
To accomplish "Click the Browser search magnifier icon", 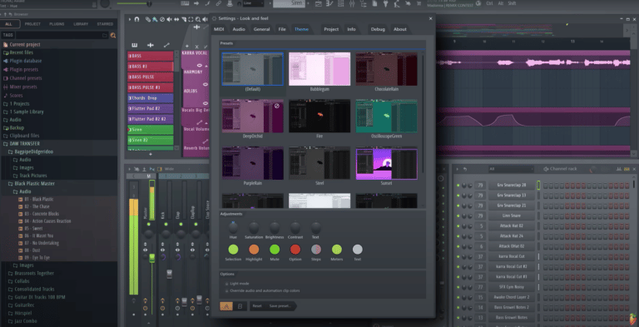I will [113, 36].
